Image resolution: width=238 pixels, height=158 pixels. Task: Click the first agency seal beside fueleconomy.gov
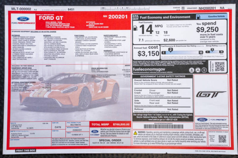192,70
